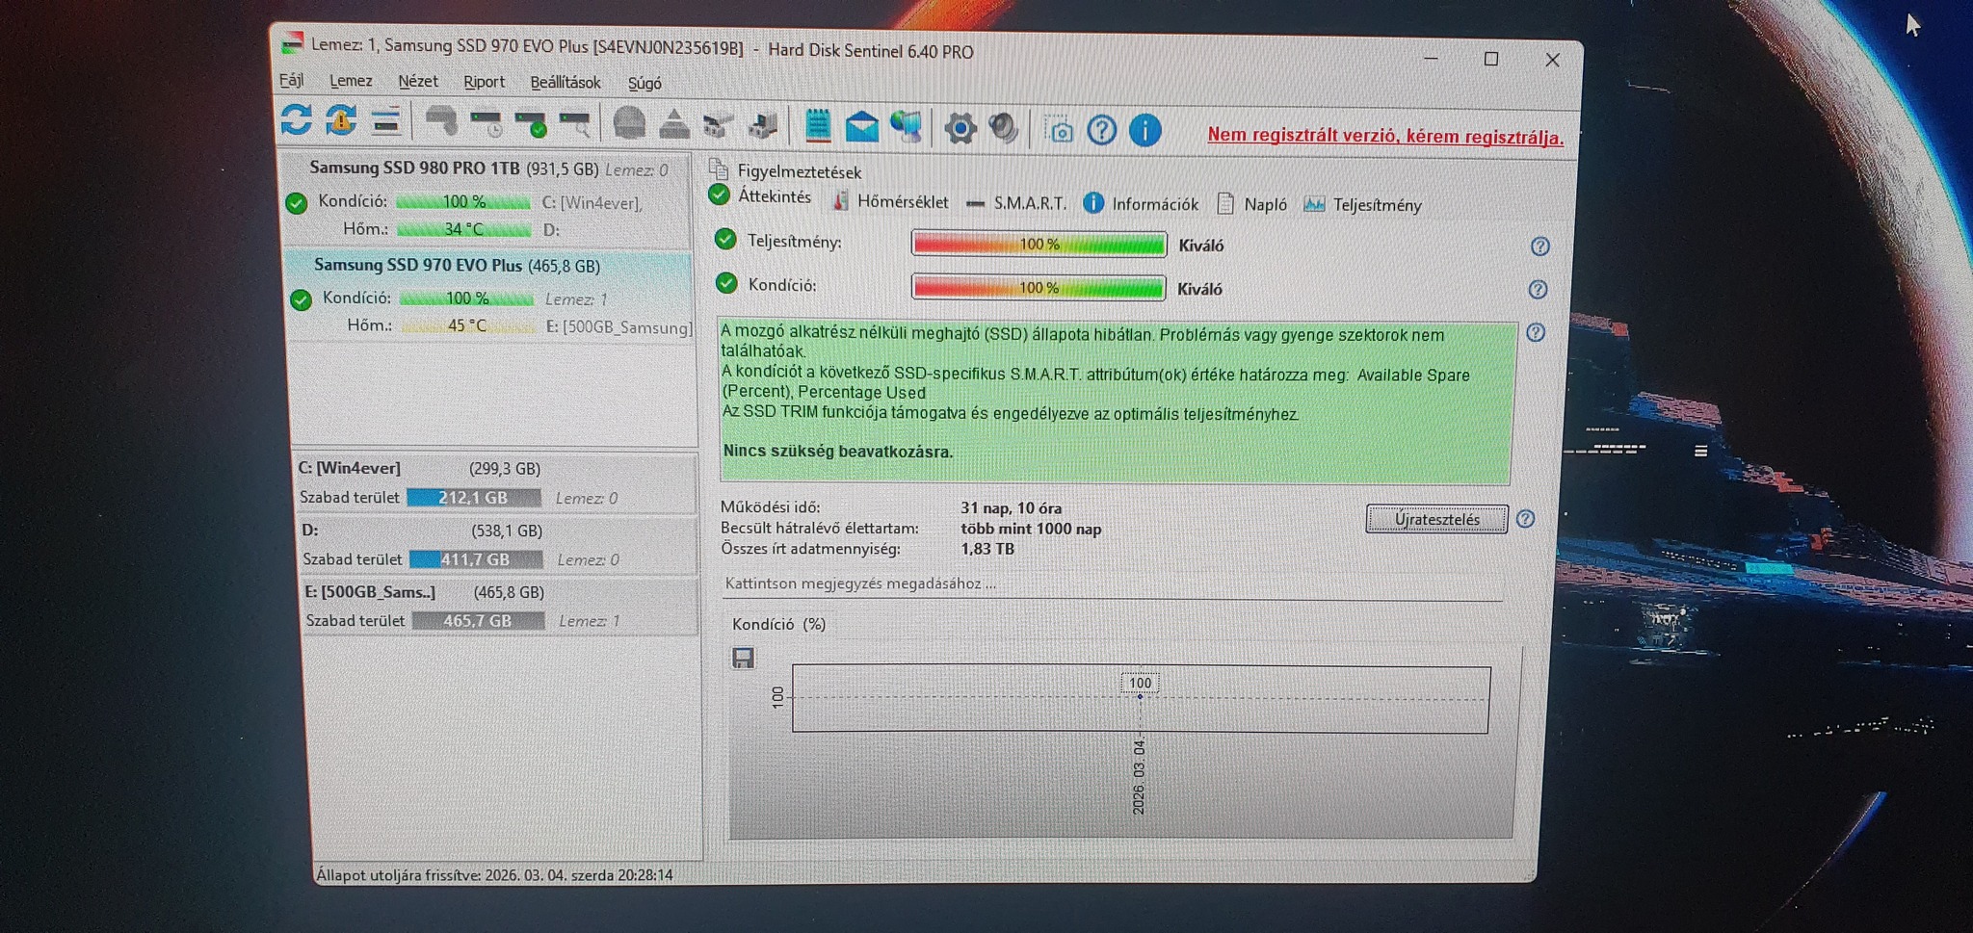1973x933 pixels.
Task: Click the blue envelope email icon
Action: (x=862, y=126)
